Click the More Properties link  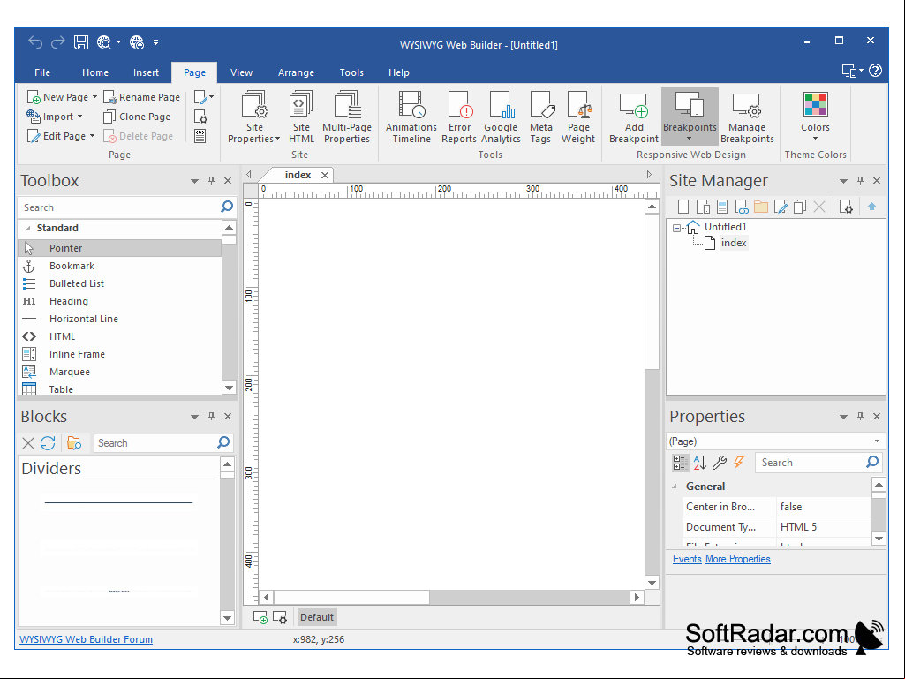click(x=737, y=559)
